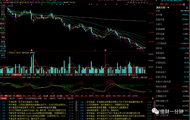The image size is (190, 120).
Task: Click the undo arrow icon above chart
Action: coord(136,3)
